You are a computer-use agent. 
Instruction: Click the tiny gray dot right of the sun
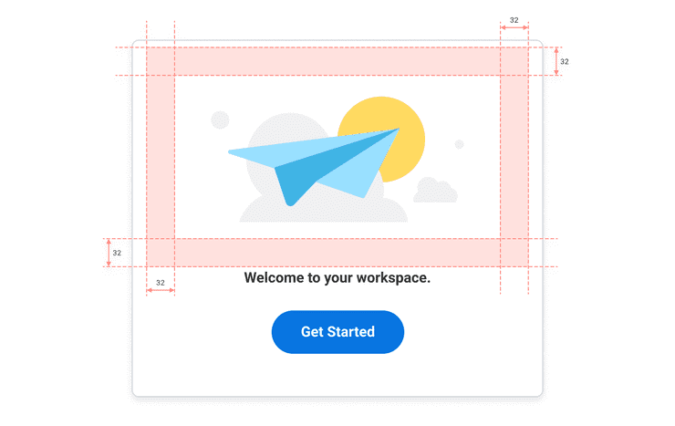(x=460, y=144)
